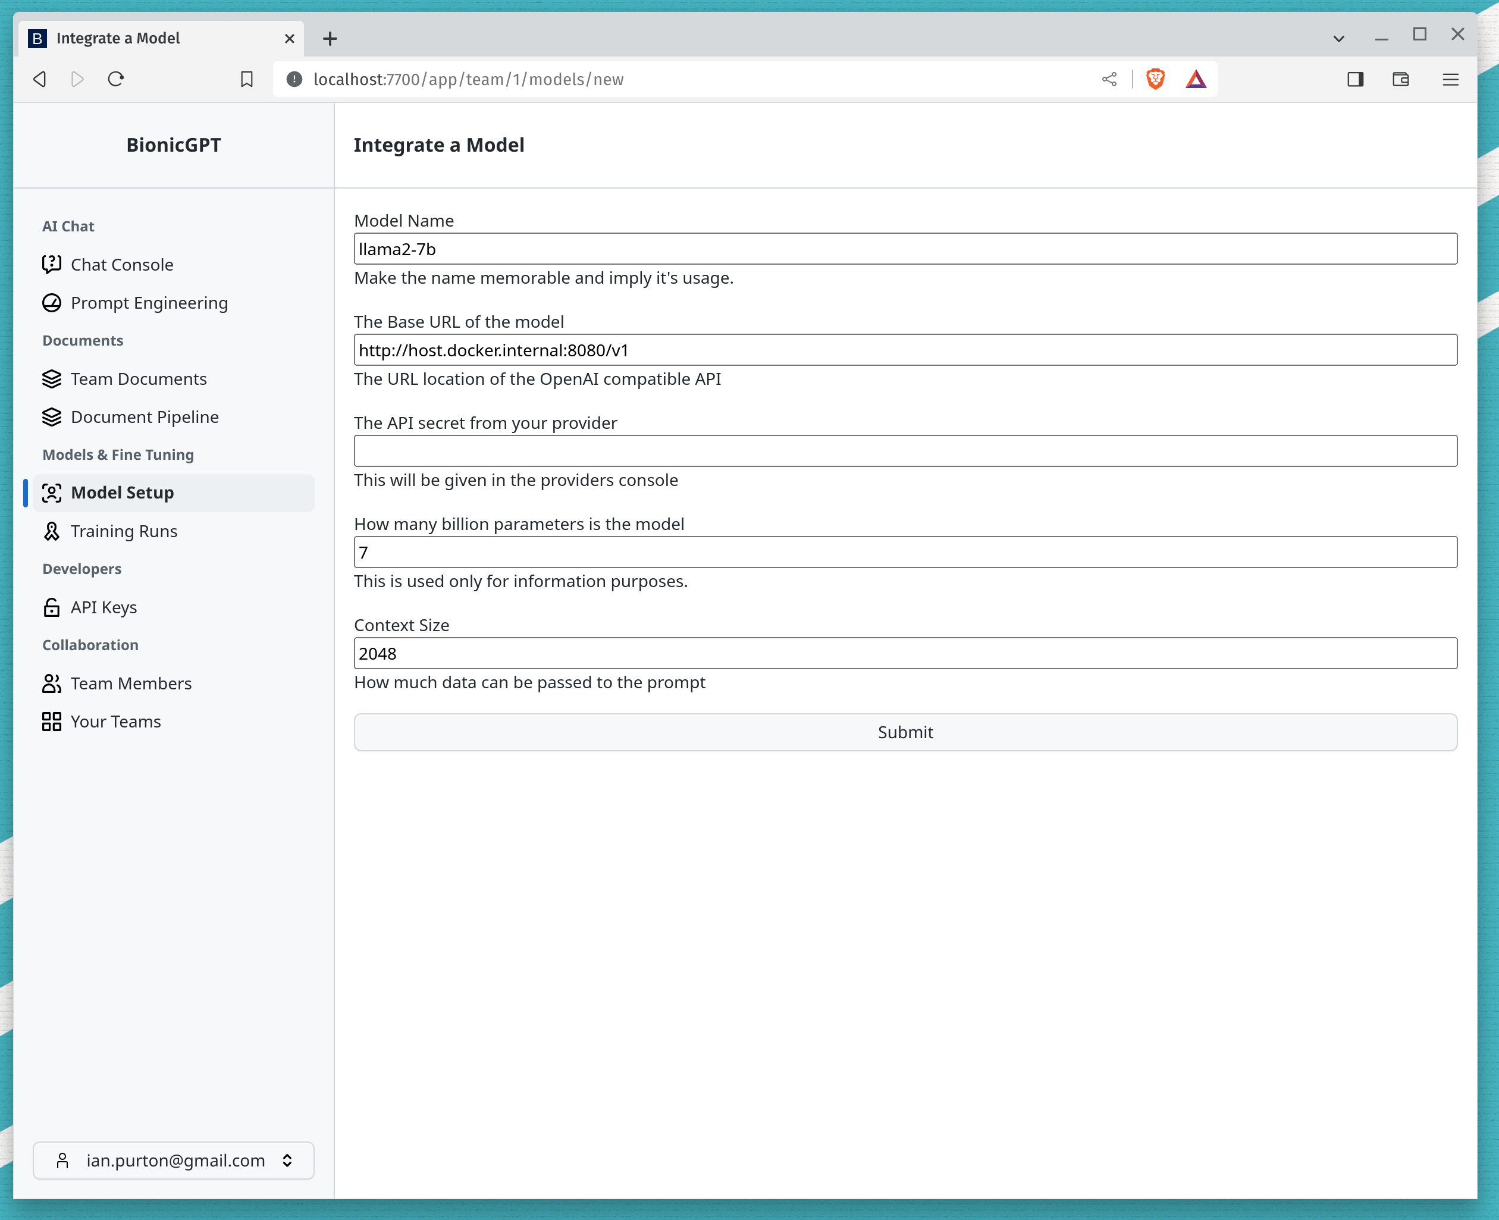
Task: Click the API Keys padlock icon
Action: [51, 607]
